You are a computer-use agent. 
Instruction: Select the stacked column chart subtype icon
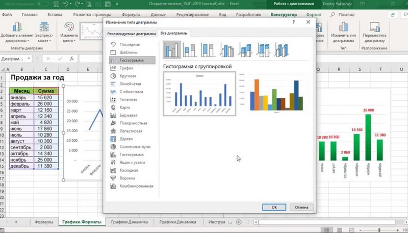point(190,49)
